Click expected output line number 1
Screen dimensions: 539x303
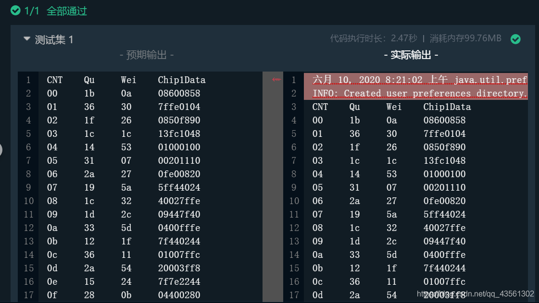(x=28, y=80)
